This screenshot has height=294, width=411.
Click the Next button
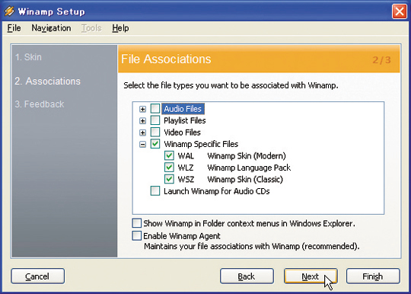[311, 276]
